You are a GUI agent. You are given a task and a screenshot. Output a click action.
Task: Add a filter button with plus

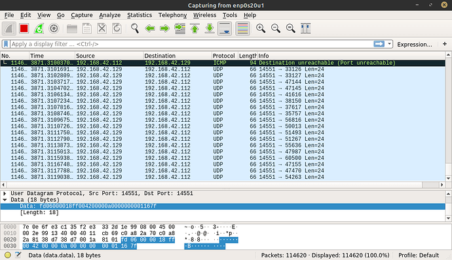click(x=445, y=44)
